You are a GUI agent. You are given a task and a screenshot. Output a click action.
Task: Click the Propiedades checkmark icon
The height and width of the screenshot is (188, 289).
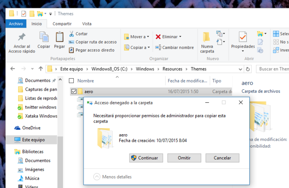coord(243,37)
